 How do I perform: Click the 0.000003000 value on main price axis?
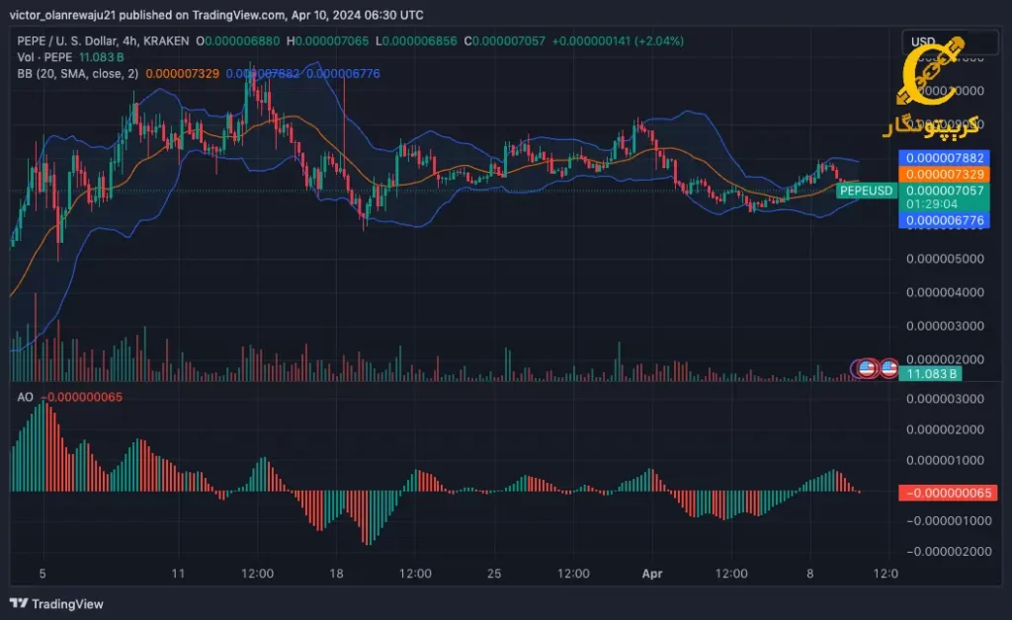coord(945,326)
